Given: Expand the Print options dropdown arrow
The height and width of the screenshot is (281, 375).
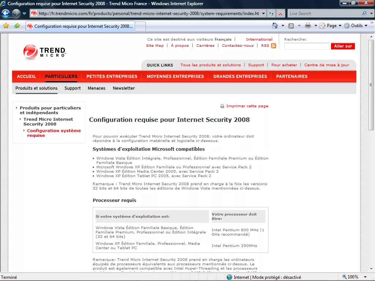Looking at the screenshot, I should [x=315, y=26].
